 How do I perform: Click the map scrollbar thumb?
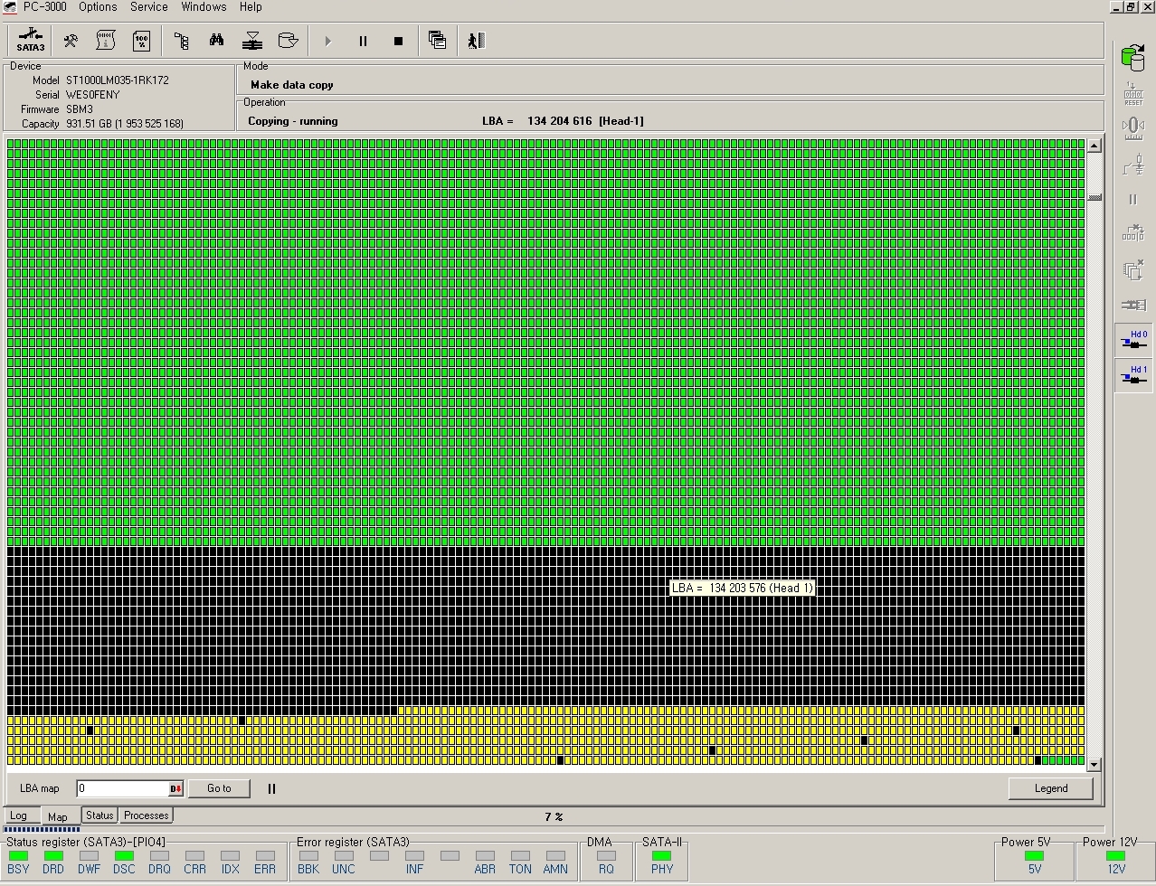click(1094, 198)
